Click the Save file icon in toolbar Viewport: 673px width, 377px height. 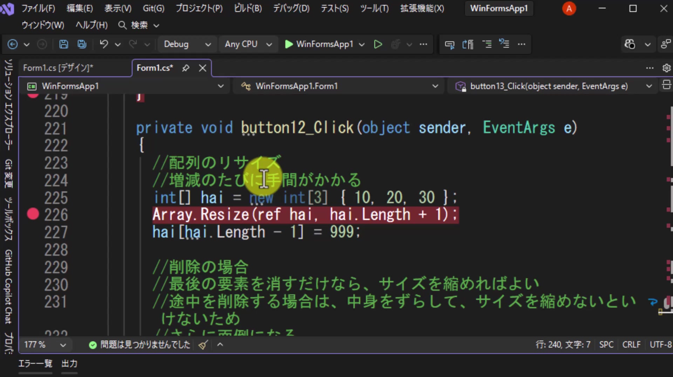(63, 44)
